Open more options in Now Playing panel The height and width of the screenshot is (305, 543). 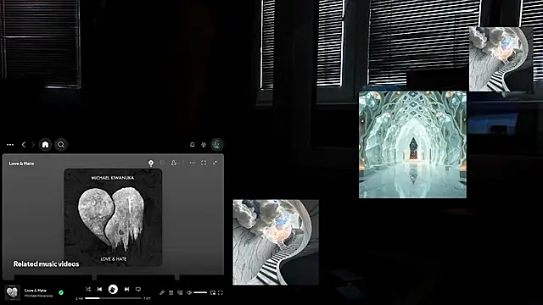point(193,163)
